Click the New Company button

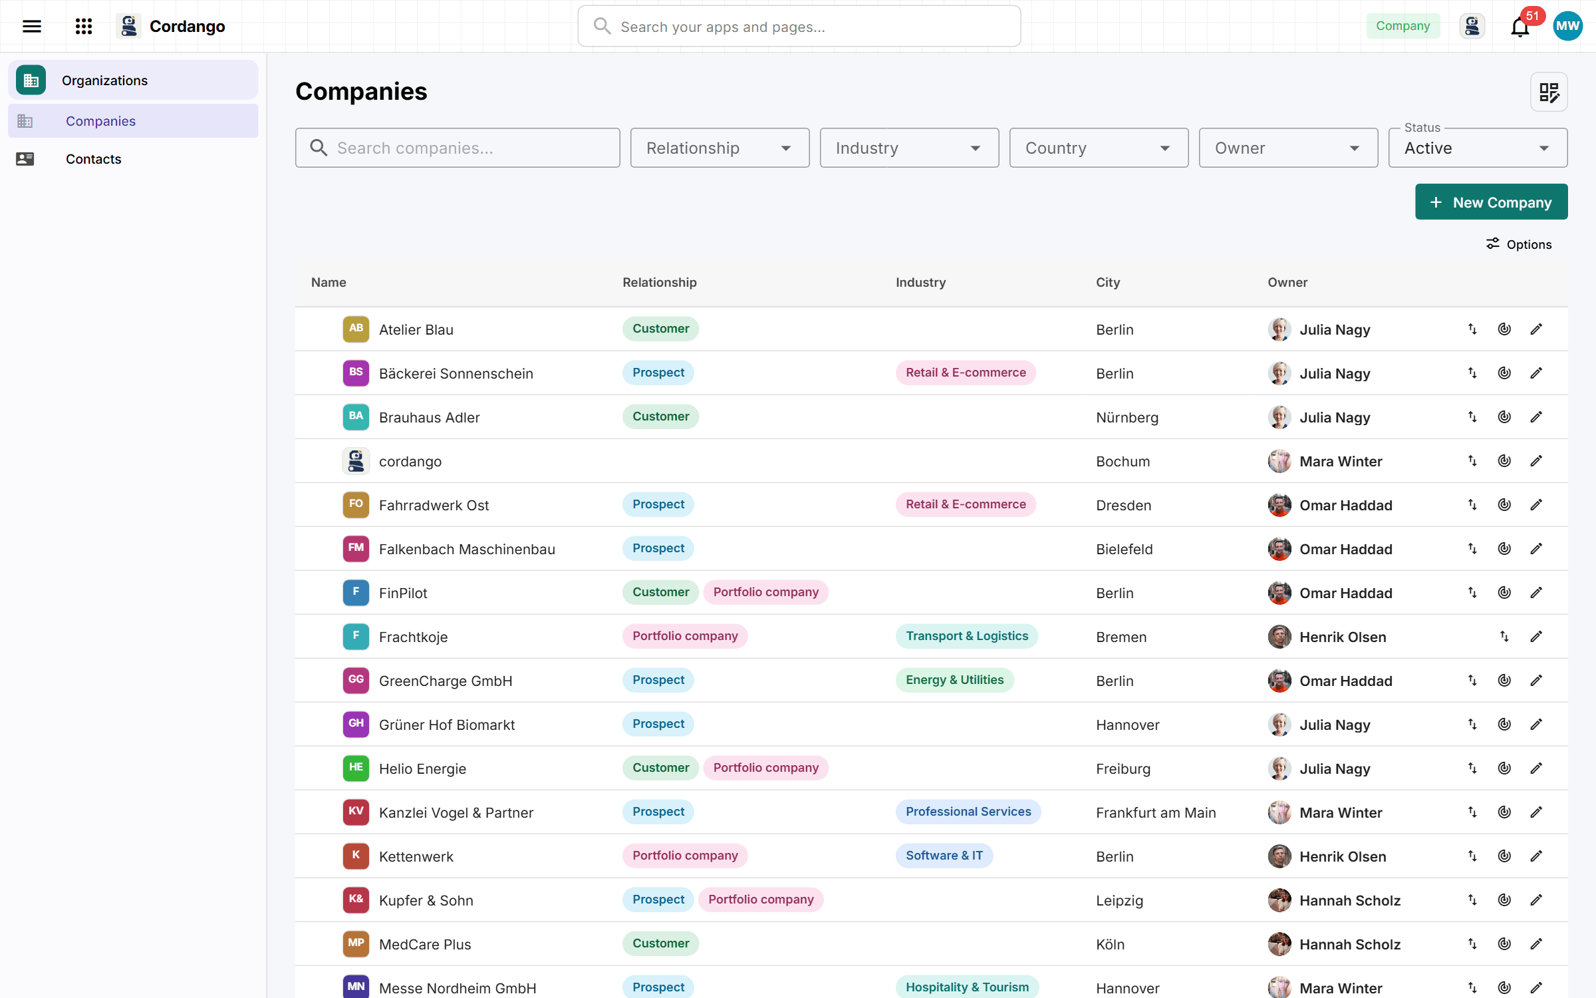pyautogui.click(x=1491, y=202)
